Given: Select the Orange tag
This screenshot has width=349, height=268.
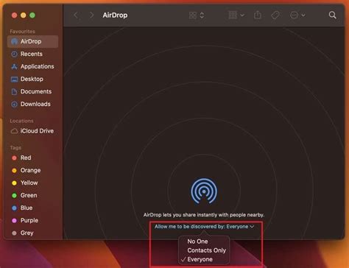Looking at the screenshot, I should (32, 170).
